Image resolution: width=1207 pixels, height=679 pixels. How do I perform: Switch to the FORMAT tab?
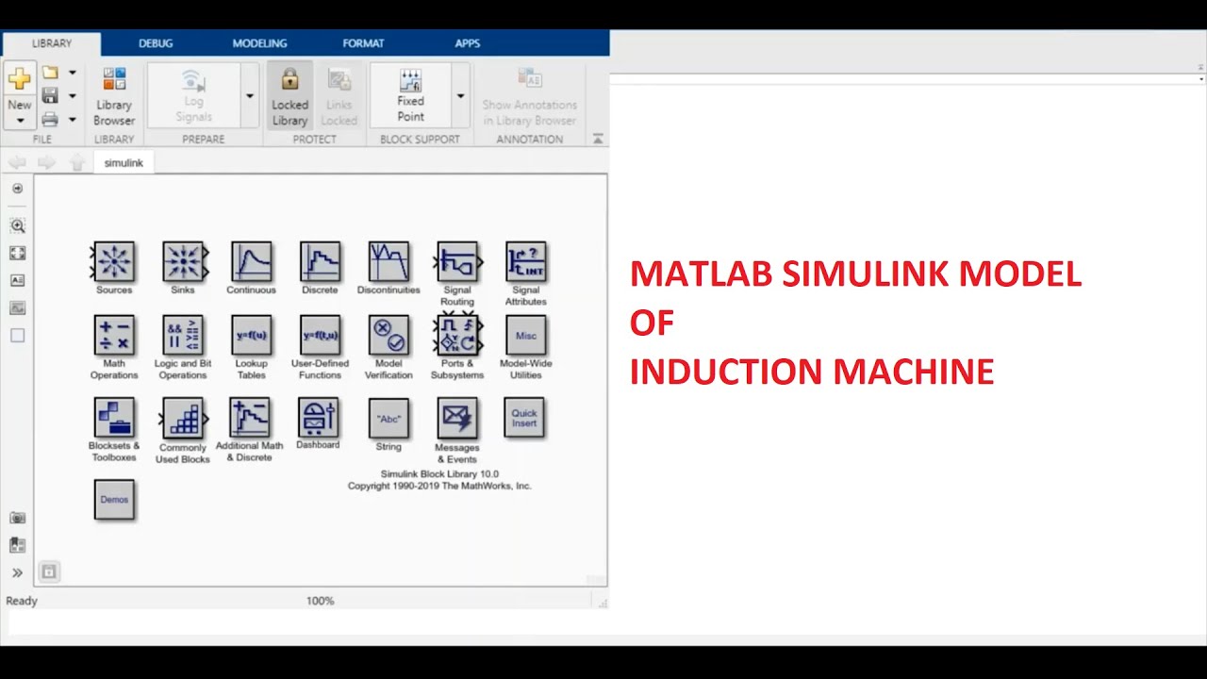point(363,43)
